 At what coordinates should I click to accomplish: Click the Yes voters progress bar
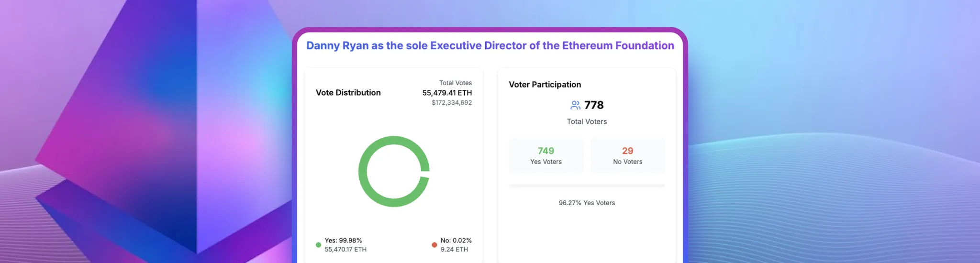click(587, 186)
